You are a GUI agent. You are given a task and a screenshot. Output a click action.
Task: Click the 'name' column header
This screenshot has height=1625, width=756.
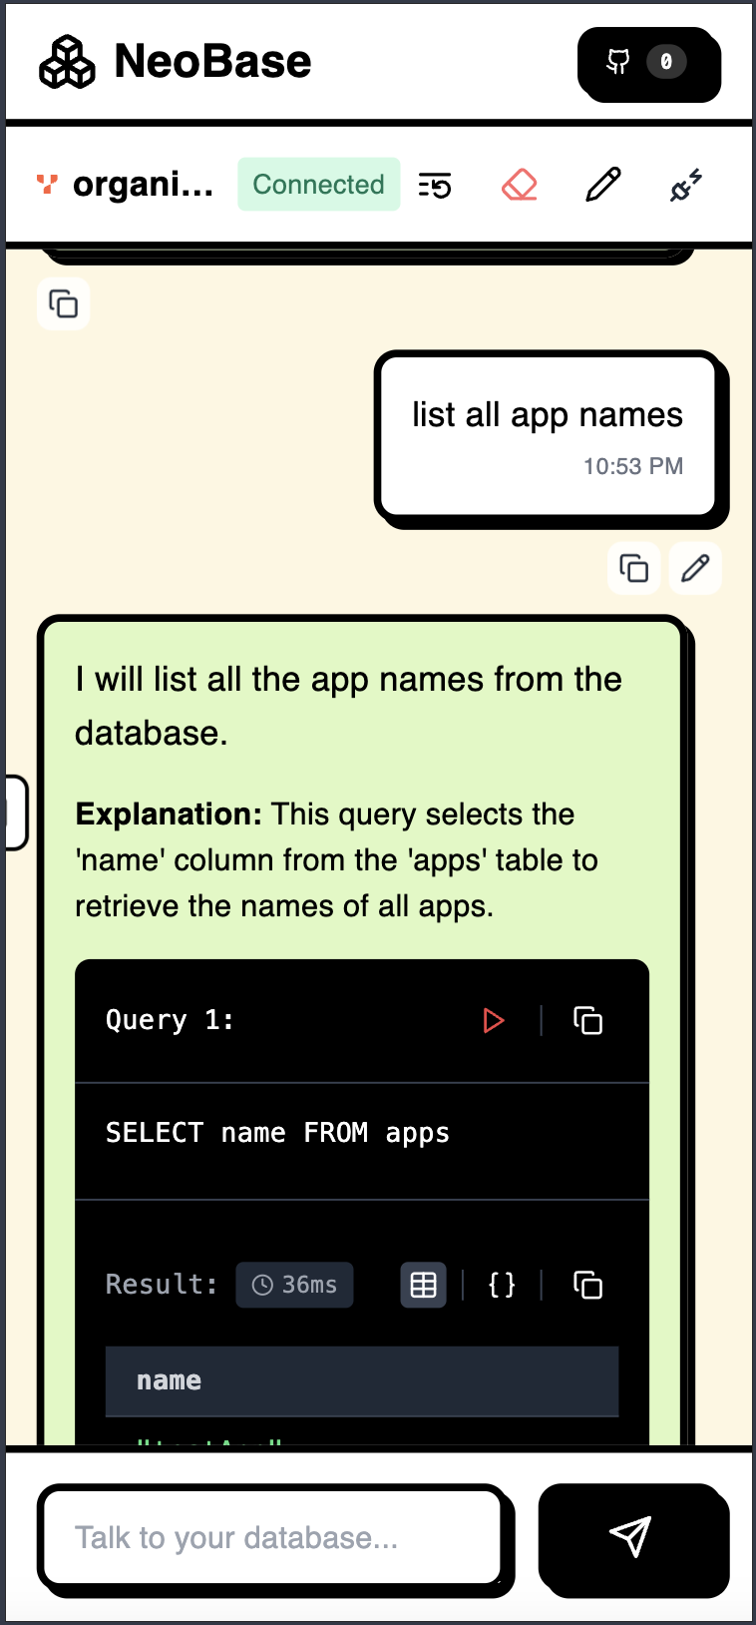coord(362,1381)
